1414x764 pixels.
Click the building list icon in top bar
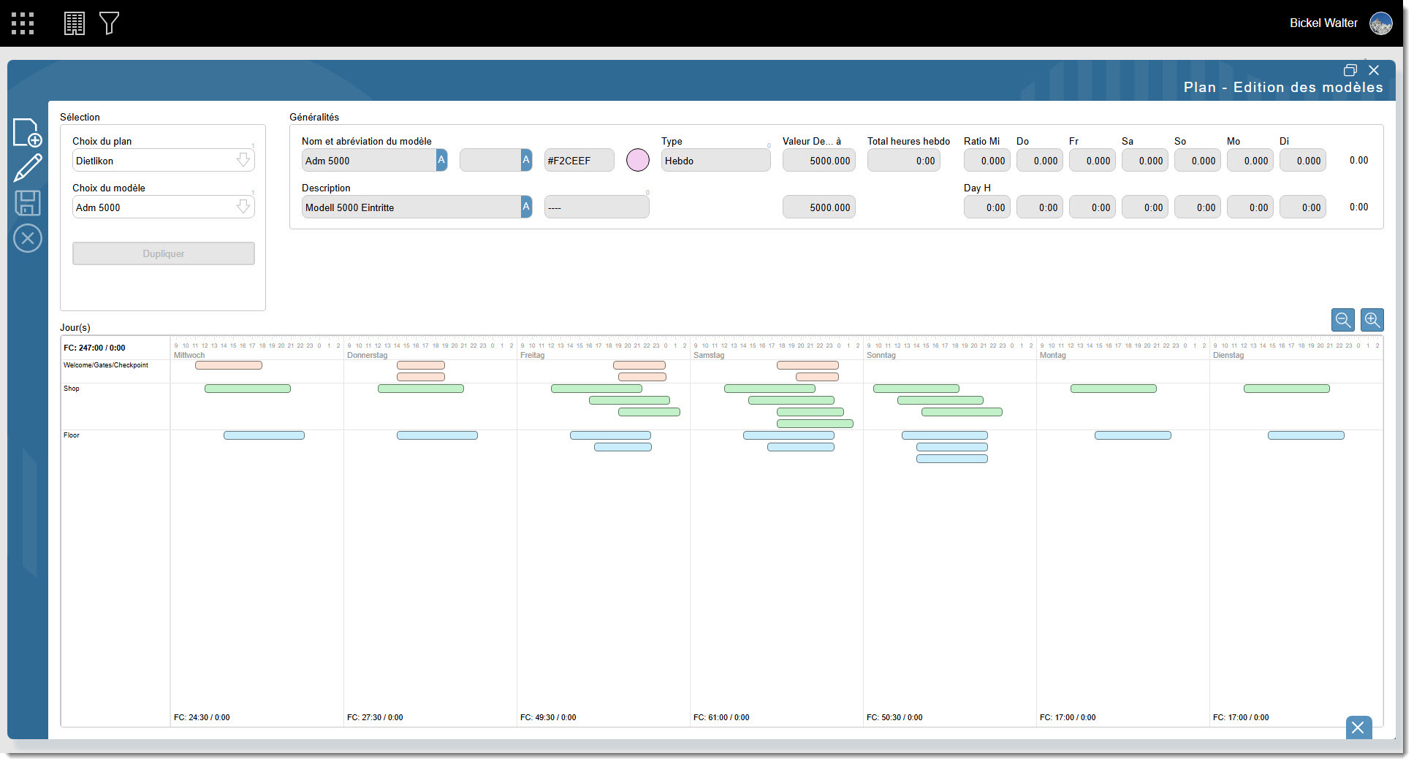tap(75, 23)
